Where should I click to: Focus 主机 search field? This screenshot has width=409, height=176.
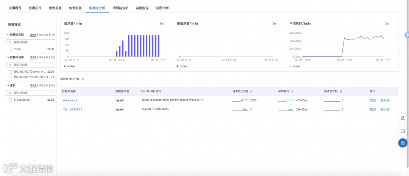tap(31, 93)
